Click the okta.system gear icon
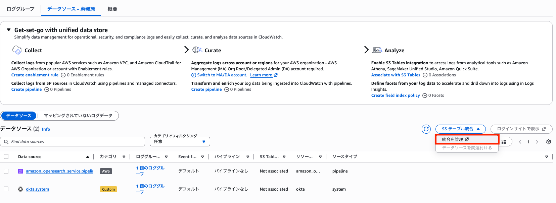Viewport: 556px width, 203px height. (20, 189)
